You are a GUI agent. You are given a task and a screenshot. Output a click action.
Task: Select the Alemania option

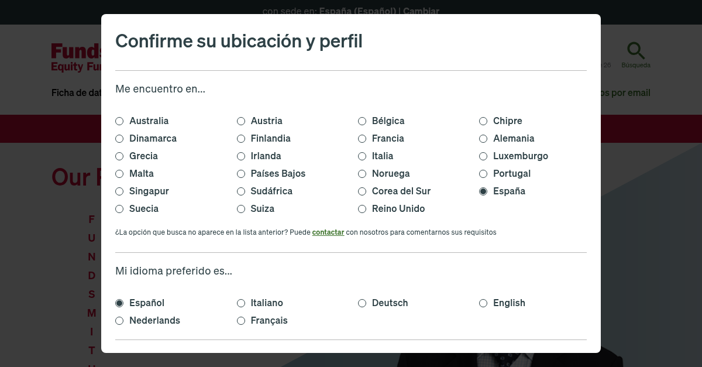tap(483, 139)
